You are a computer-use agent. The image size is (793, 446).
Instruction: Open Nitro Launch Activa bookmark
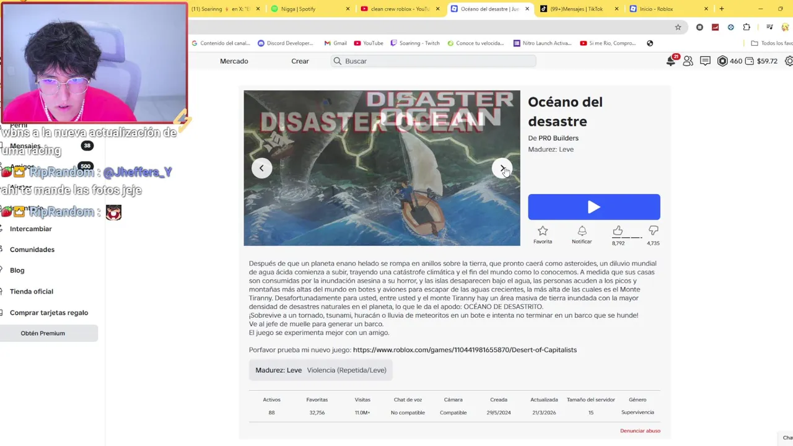pos(542,43)
